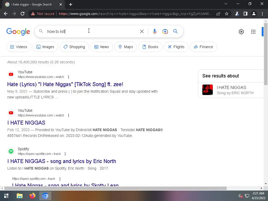The height and width of the screenshot is (201, 268).
Task: Click the scroll-down arrow of vertical scrollbar
Action: [x=266, y=184]
